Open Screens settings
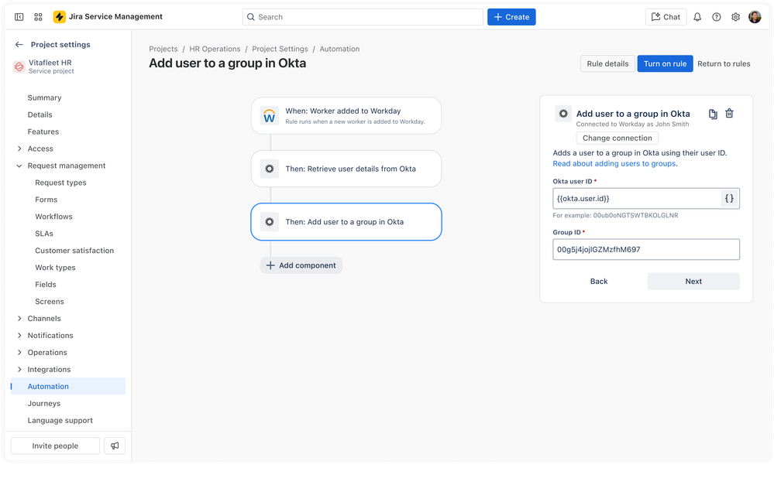This screenshot has height=485, width=774. [x=50, y=302]
